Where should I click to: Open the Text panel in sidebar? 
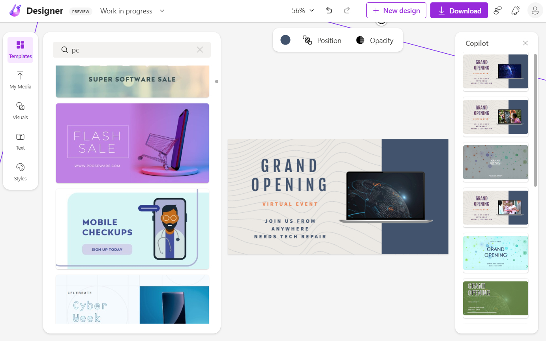[x=20, y=141]
